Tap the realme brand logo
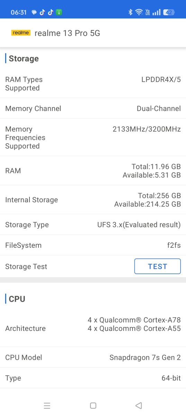Viewport: 186px width, 417px height. pos(21,33)
